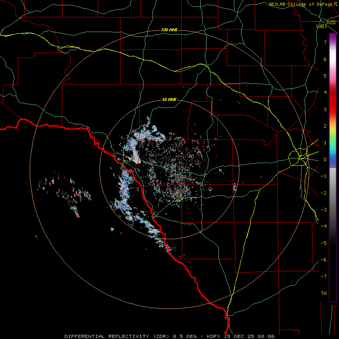Click the -5 value on the color scale
This screenshot has width=339, height=339.
tap(324, 243)
